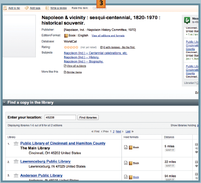
Task: Click the info icon in Anderson library row
Action: point(197,174)
